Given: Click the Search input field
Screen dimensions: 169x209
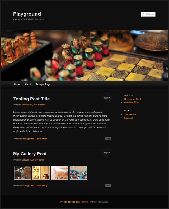Looking at the screenshot, I should click(148, 14).
